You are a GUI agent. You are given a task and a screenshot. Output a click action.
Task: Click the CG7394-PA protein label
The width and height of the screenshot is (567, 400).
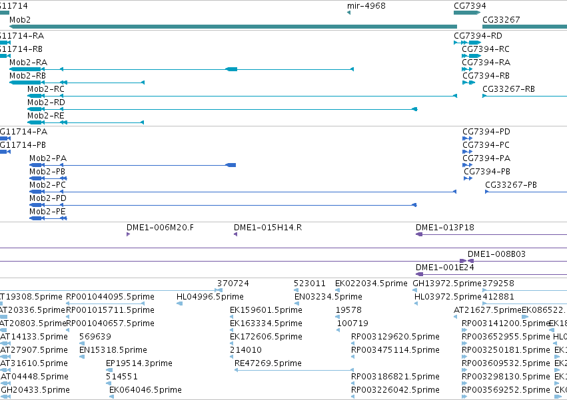486,158
